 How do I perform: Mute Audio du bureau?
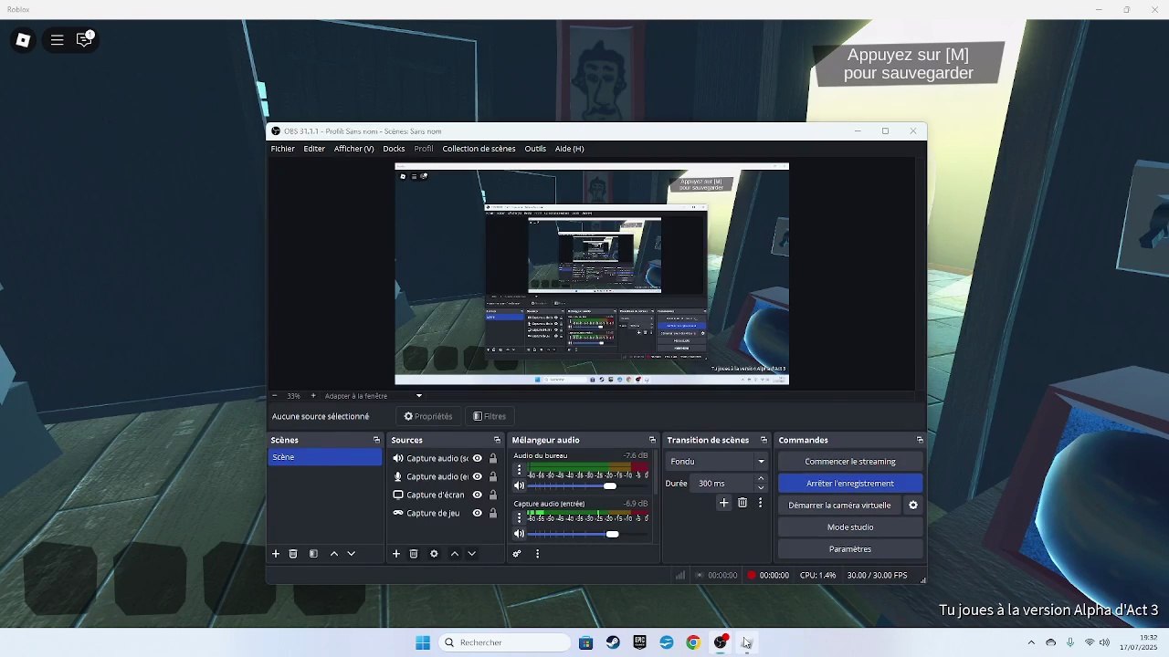tap(520, 486)
